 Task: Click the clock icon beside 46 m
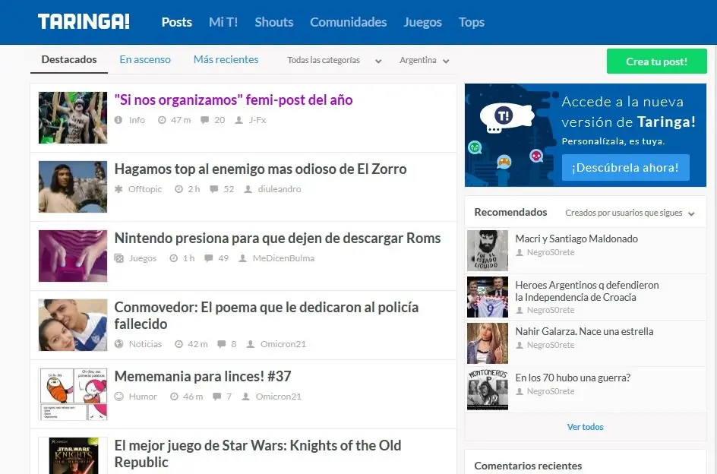pos(174,397)
